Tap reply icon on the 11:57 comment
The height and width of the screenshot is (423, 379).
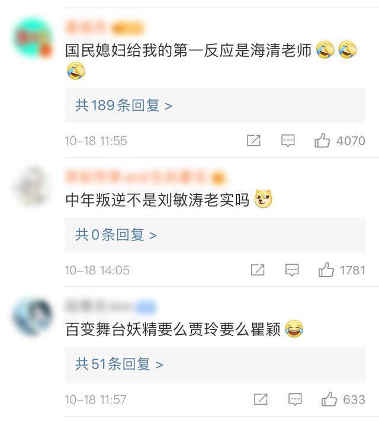coord(295,399)
